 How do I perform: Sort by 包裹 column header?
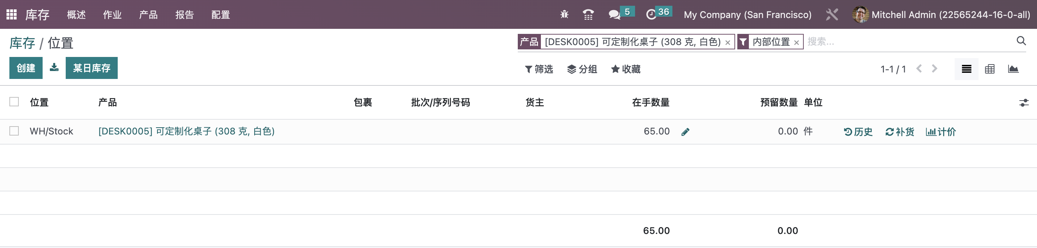[363, 102]
